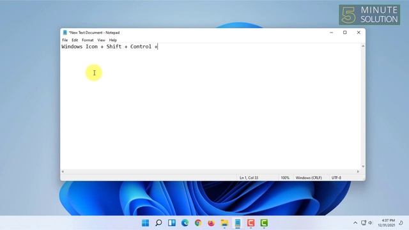Close the Notepad window
409x230 pixels.
[x=359, y=33]
